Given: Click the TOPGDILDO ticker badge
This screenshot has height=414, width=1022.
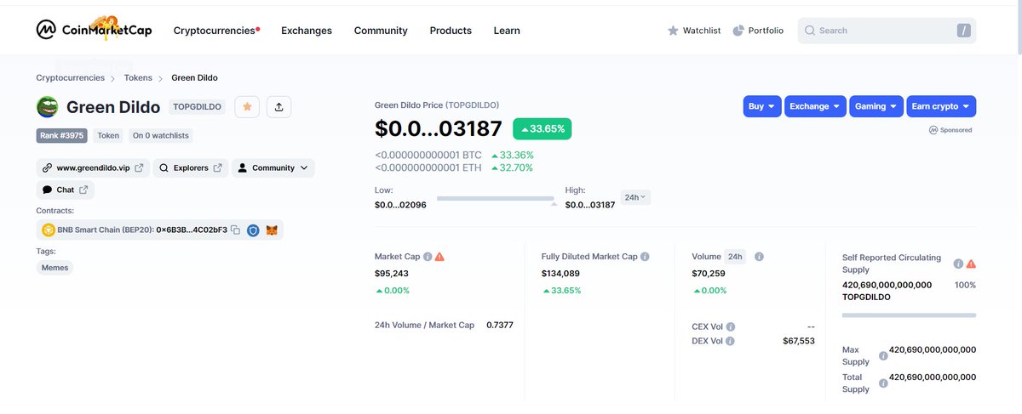Looking at the screenshot, I should tap(198, 107).
